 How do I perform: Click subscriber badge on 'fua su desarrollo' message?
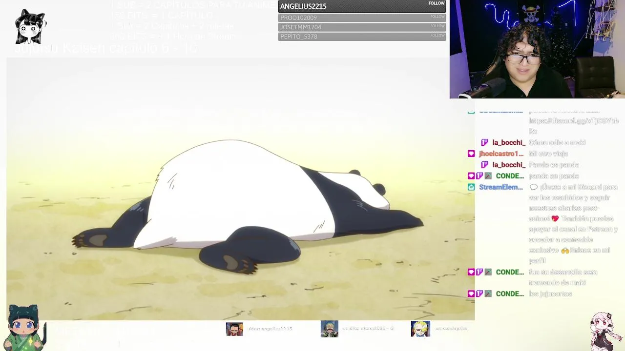tap(479, 272)
